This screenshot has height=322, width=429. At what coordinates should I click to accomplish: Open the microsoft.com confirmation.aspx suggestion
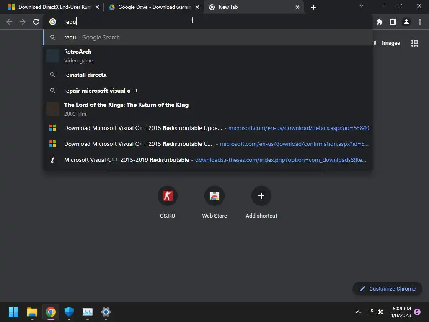[x=208, y=144]
